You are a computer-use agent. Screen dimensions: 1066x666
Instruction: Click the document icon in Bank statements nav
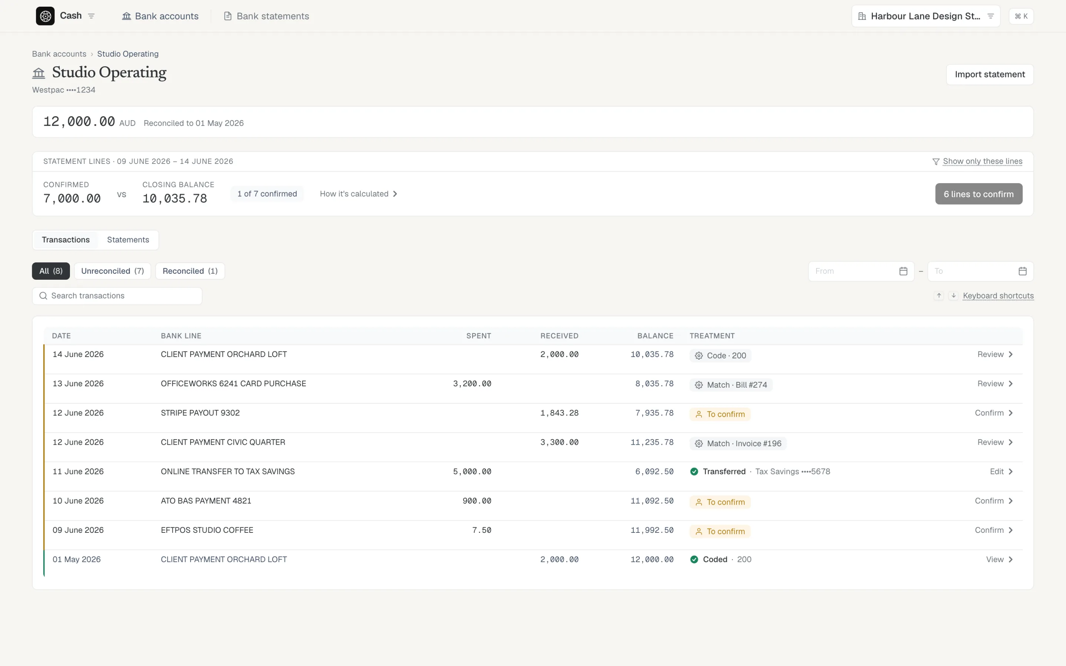point(228,16)
